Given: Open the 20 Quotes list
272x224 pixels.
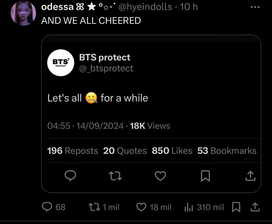Looking at the screenshot, I should pos(125,151).
